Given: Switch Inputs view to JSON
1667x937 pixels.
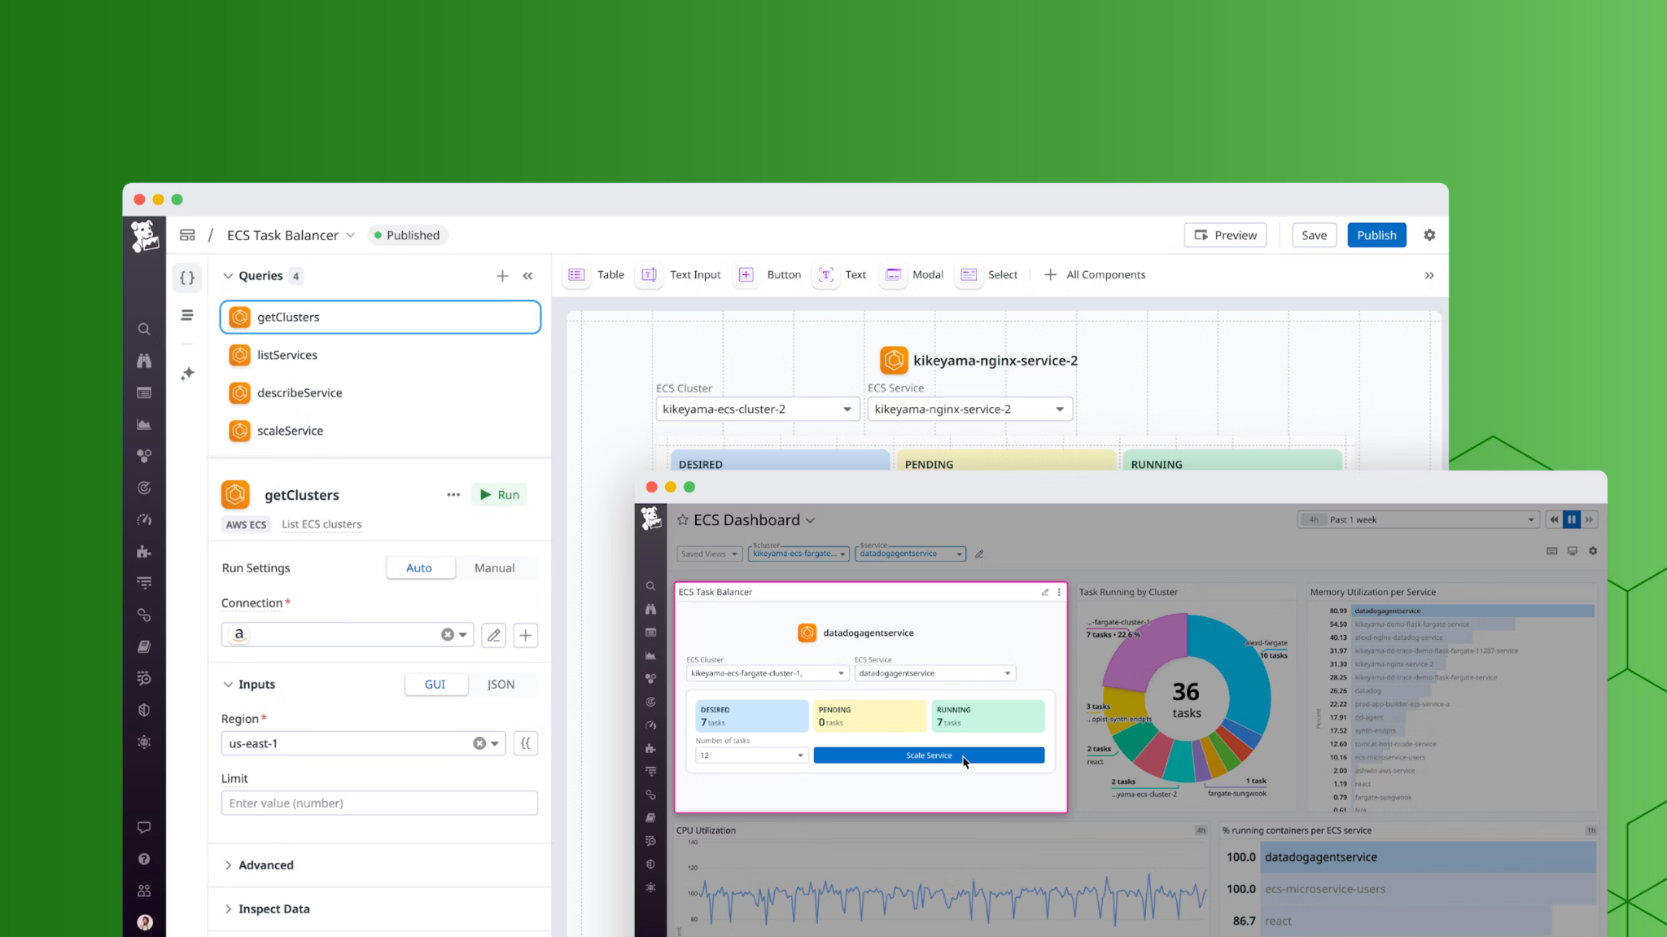Looking at the screenshot, I should point(501,685).
